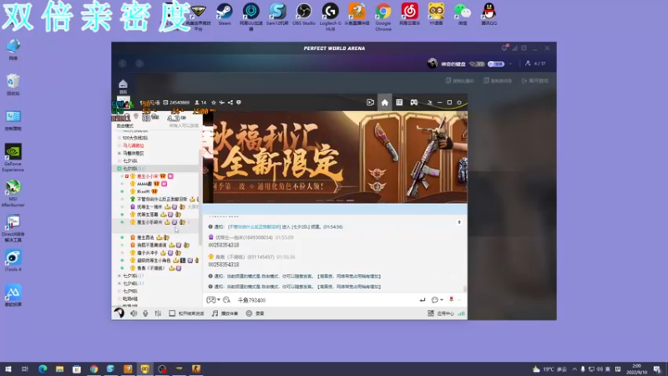This screenshot has width=668, height=376.
Task: Click the channel ID 24540869 in header
Action: click(176, 102)
